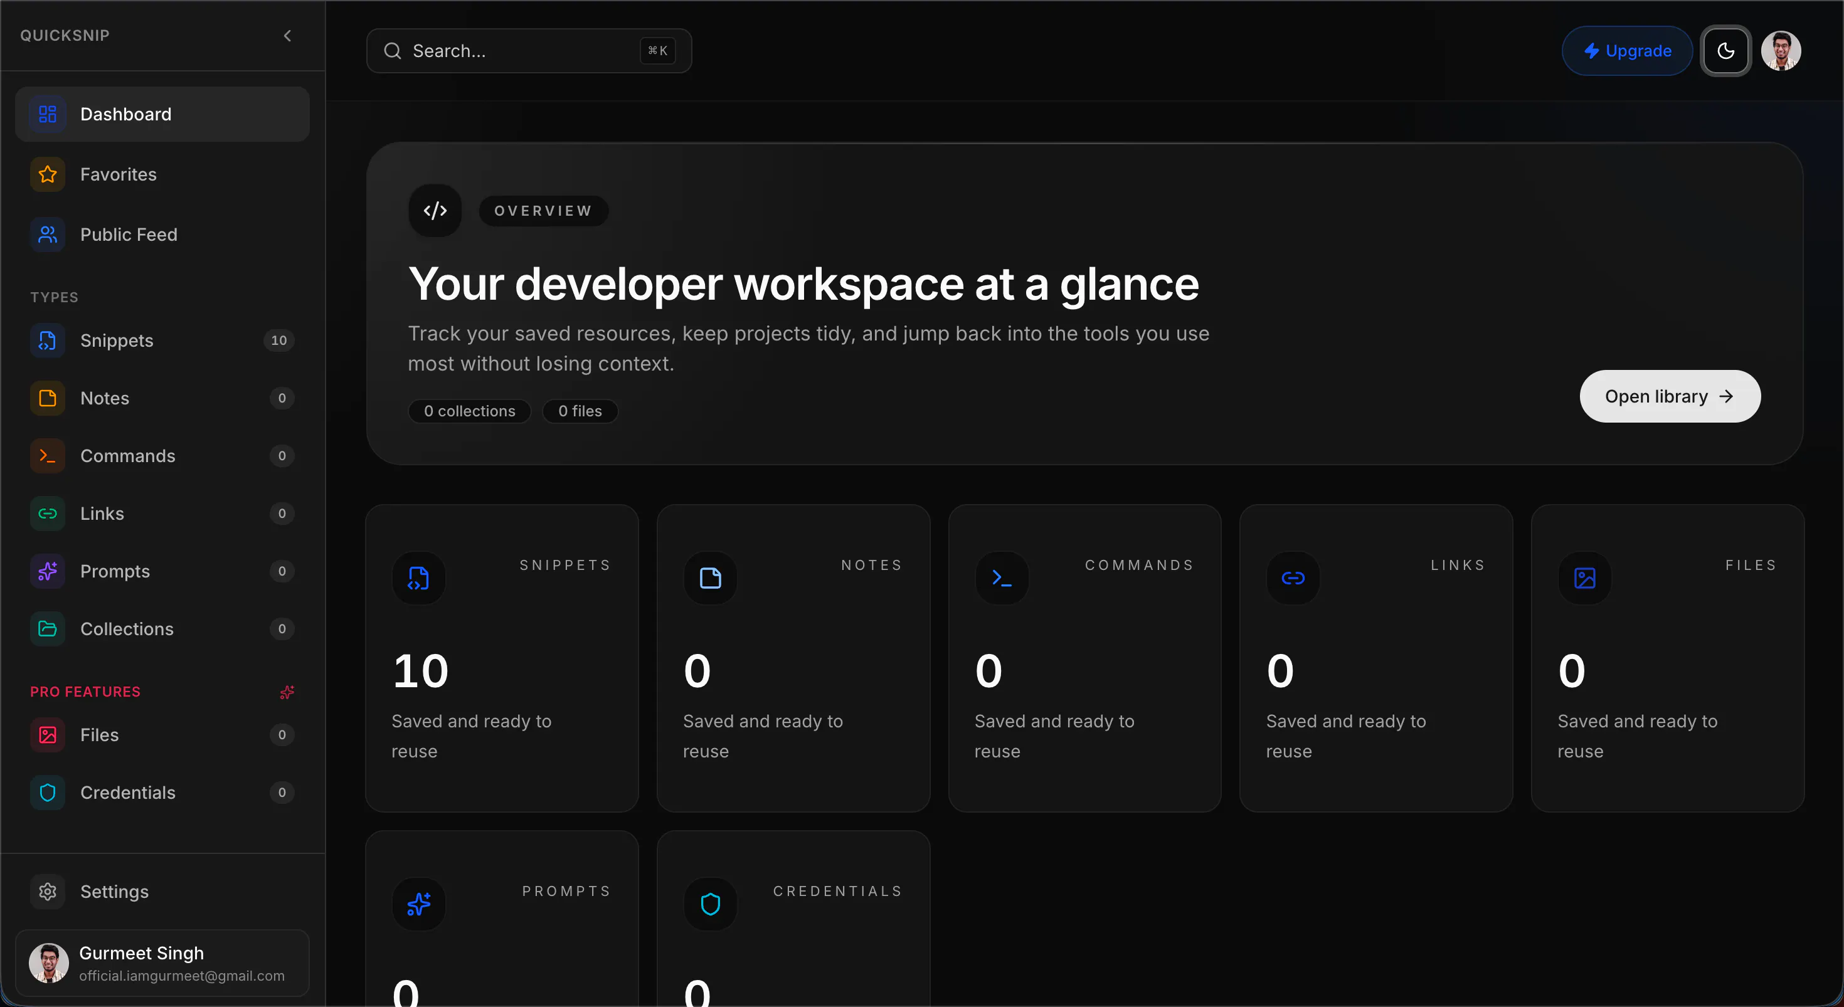This screenshot has width=1844, height=1007.
Task: Click the TYPES section heading
Action: pos(55,297)
